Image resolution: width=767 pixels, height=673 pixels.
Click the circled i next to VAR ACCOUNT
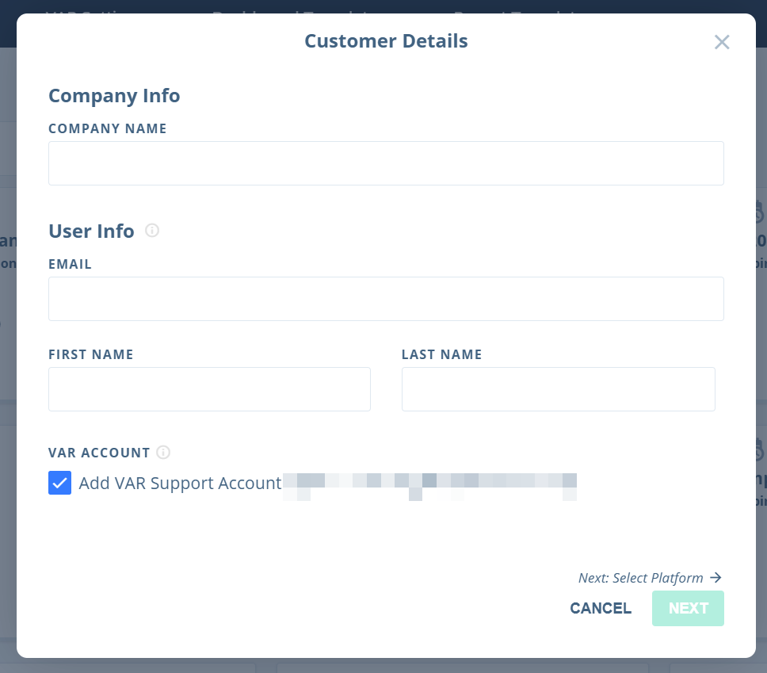pyautogui.click(x=164, y=452)
